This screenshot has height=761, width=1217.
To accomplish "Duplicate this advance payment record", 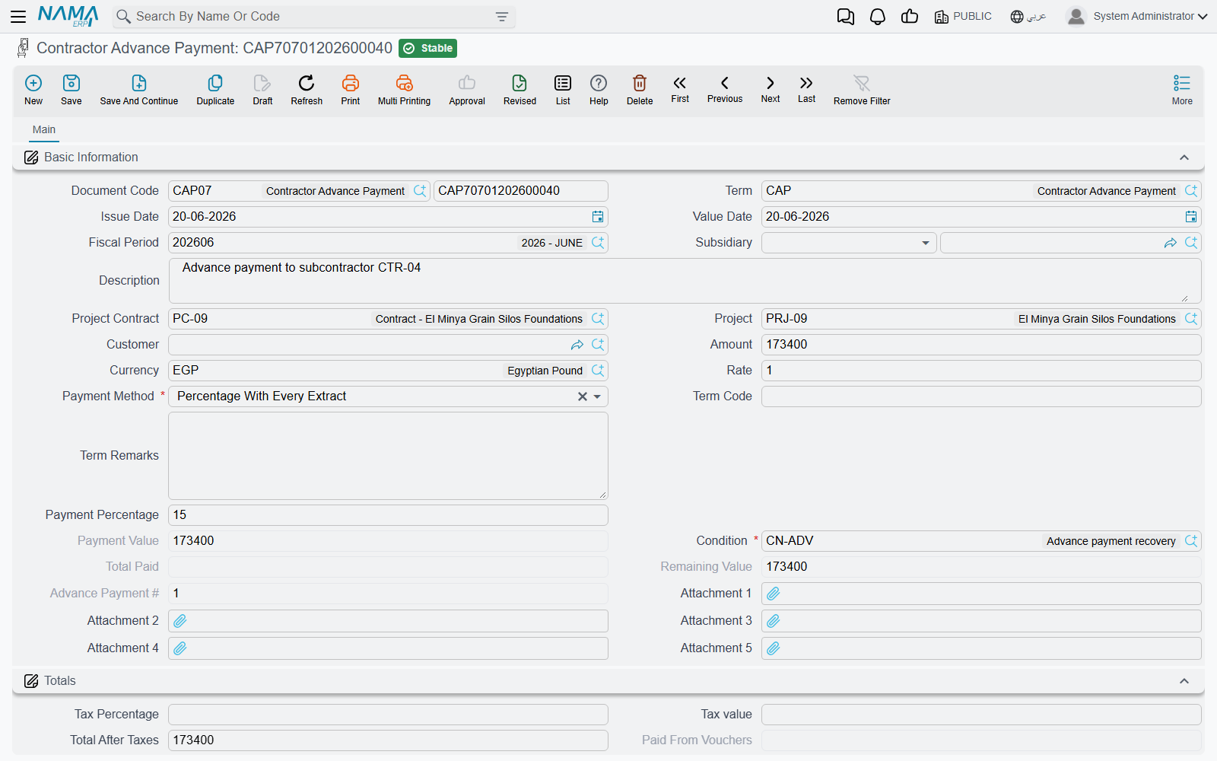I will pos(215,90).
